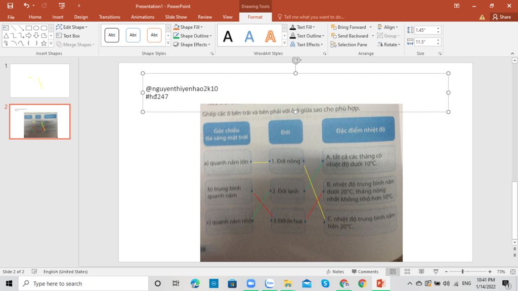Switch to the Design tab
The image size is (518, 291).
click(81, 17)
